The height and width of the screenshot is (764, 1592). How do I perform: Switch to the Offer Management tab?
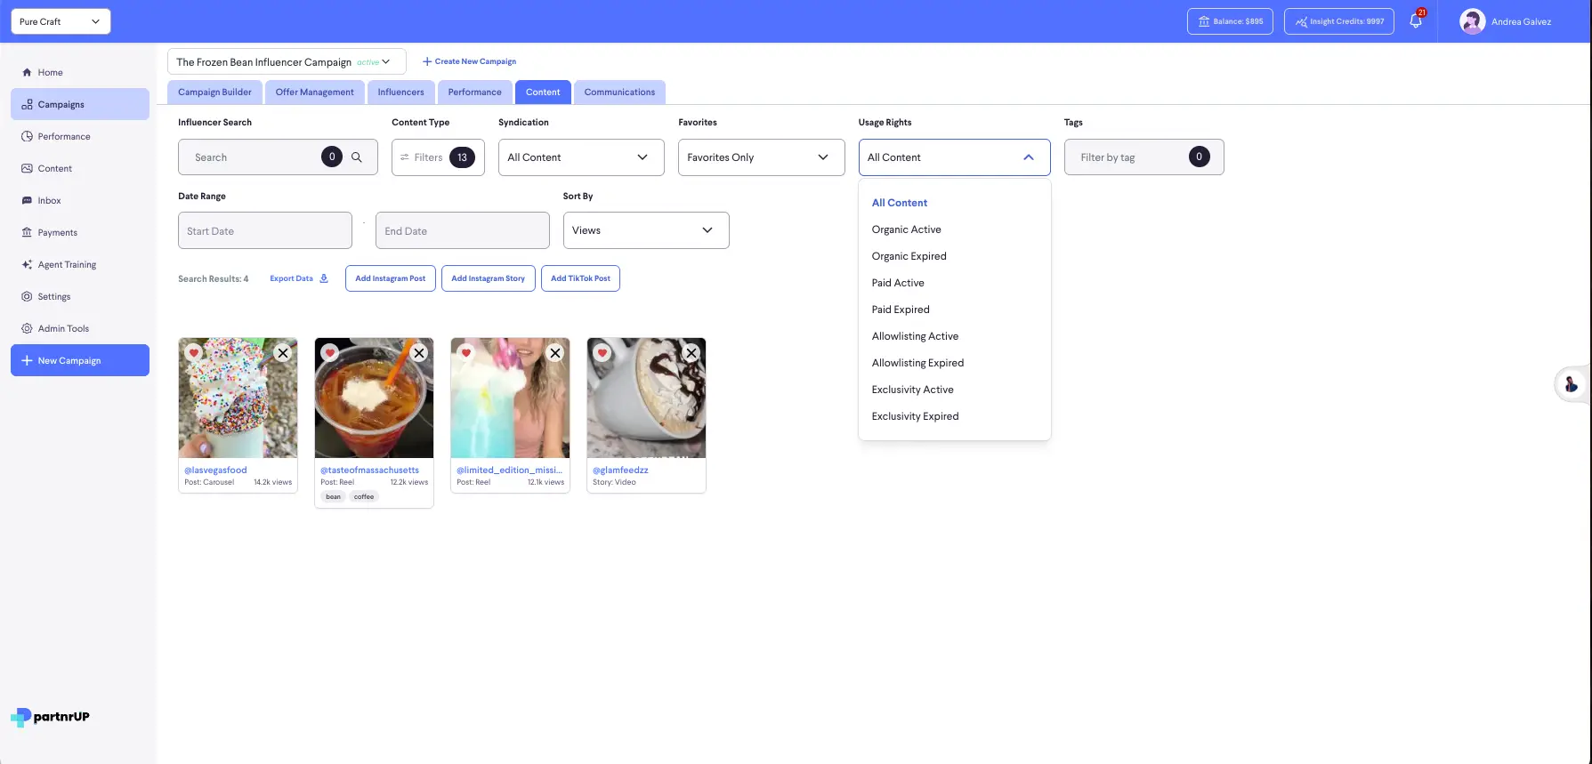314,92
